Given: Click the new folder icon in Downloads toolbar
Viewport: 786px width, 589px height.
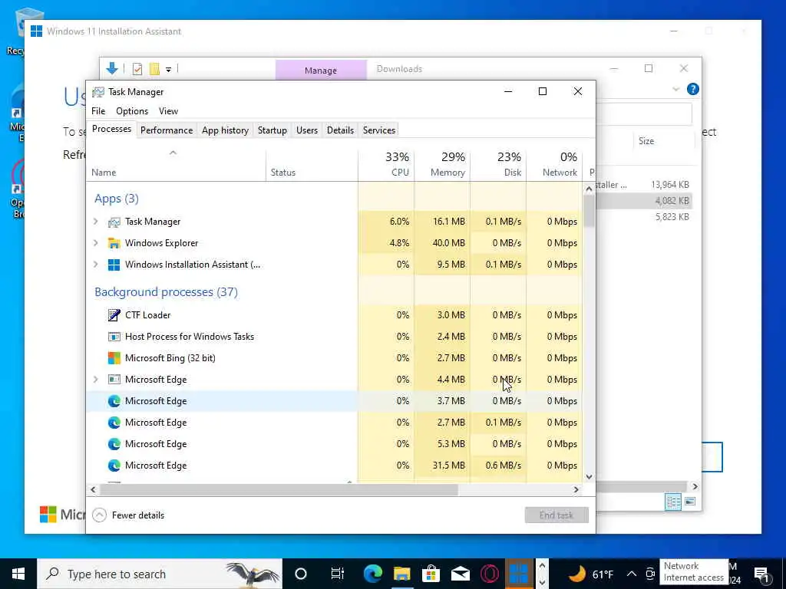Looking at the screenshot, I should coord(154,69).
